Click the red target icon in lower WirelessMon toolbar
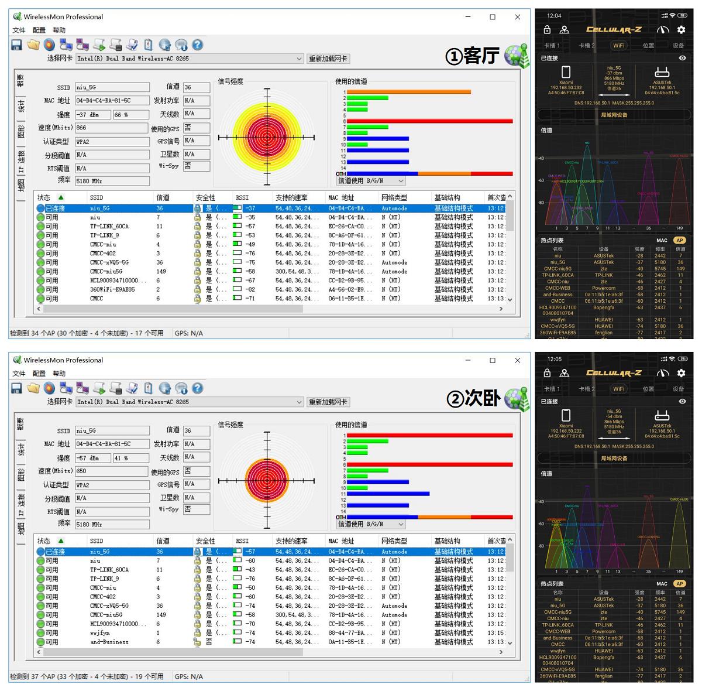The height and width of the screenshot is (691, 702). (x=49, y=388)
